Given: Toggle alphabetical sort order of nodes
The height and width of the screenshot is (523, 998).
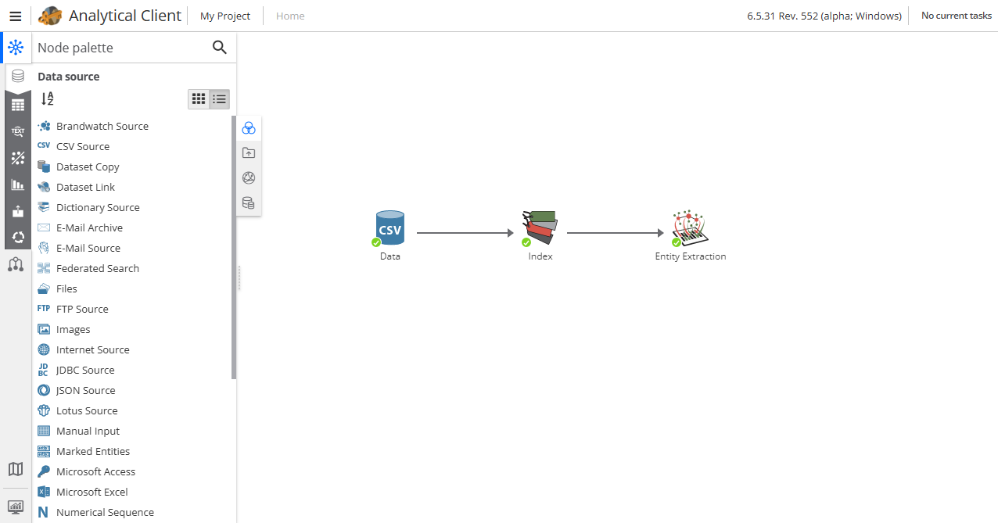Looking at the screenshot, I should (48, 99).
